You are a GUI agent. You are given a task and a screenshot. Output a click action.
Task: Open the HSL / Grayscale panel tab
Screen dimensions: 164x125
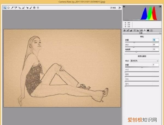[134, 30]
